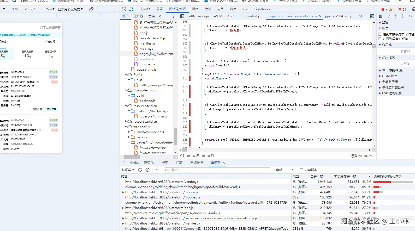Screen dimensions: 415x231
Task: Click the rotate screen icon
Action: tap(91, 9)
